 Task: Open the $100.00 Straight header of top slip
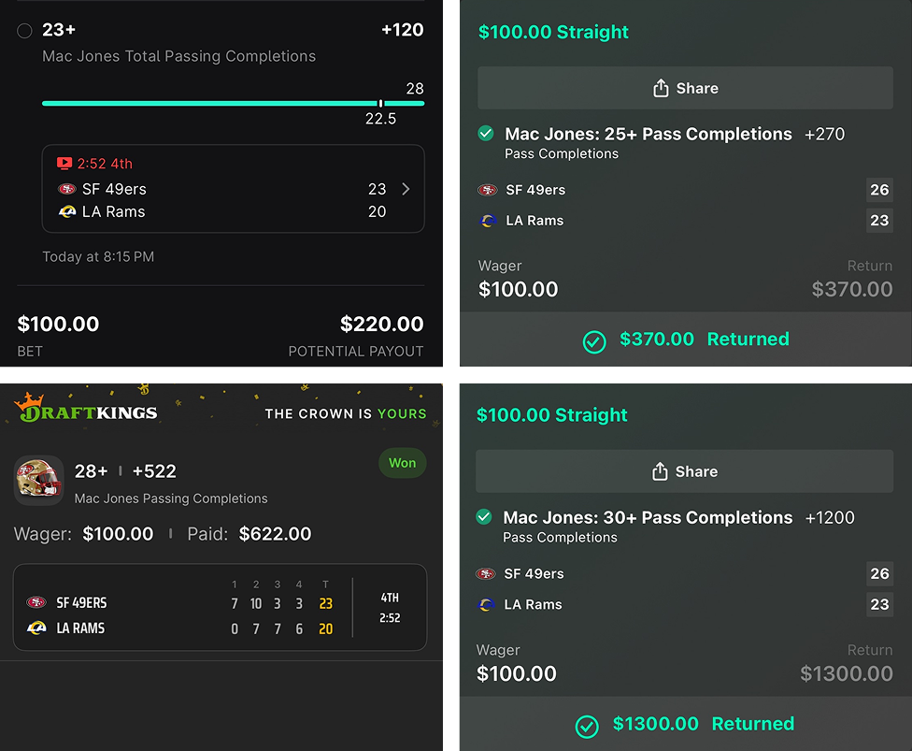click(553, 32)
